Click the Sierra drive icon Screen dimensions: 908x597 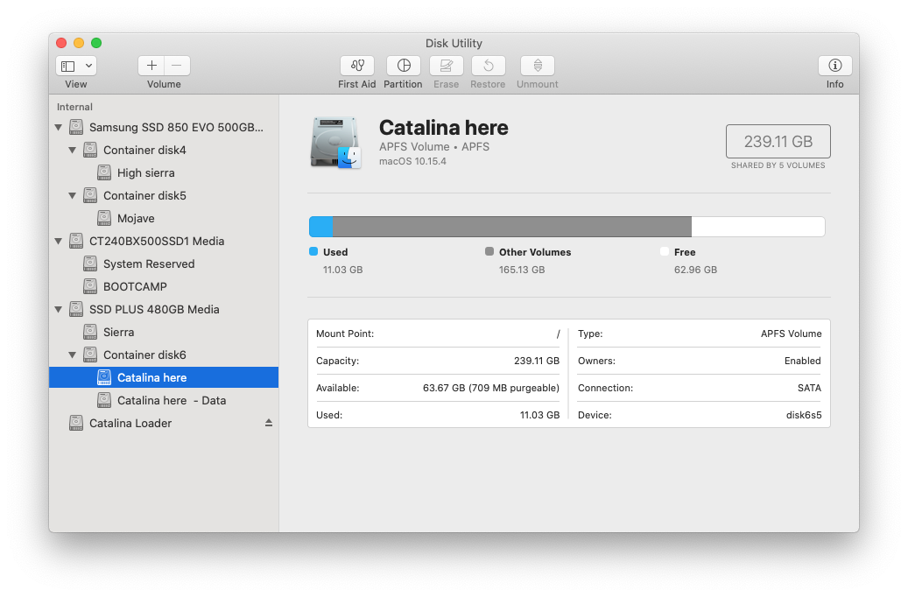90,333
